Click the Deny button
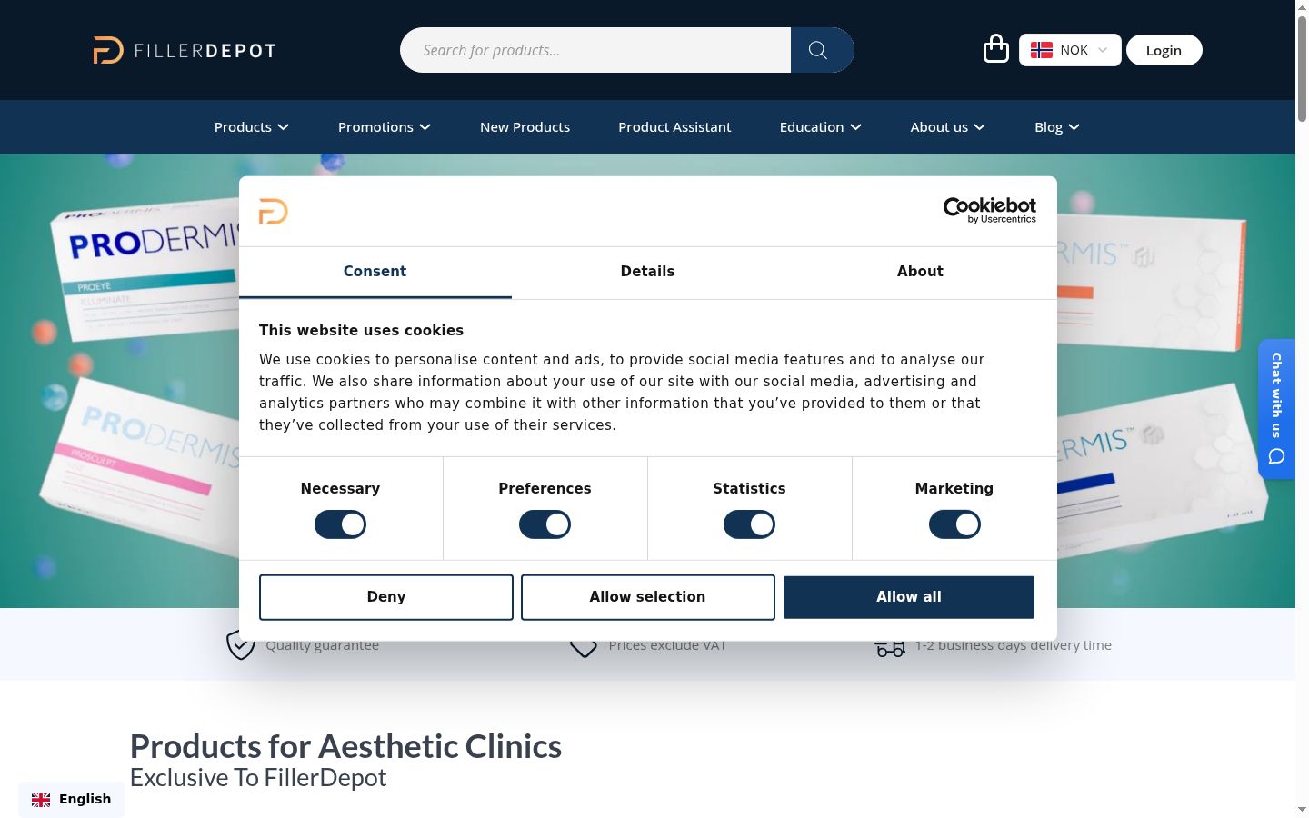Image resolution: width=1309 pixels, height=818 pixels. click(x=386, y=597)
